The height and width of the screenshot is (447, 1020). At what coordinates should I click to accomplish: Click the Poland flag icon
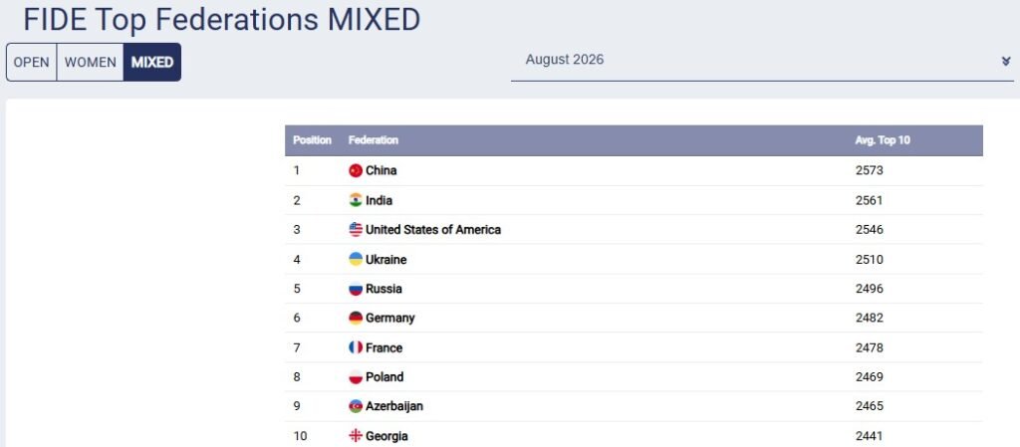pos(356,377)
